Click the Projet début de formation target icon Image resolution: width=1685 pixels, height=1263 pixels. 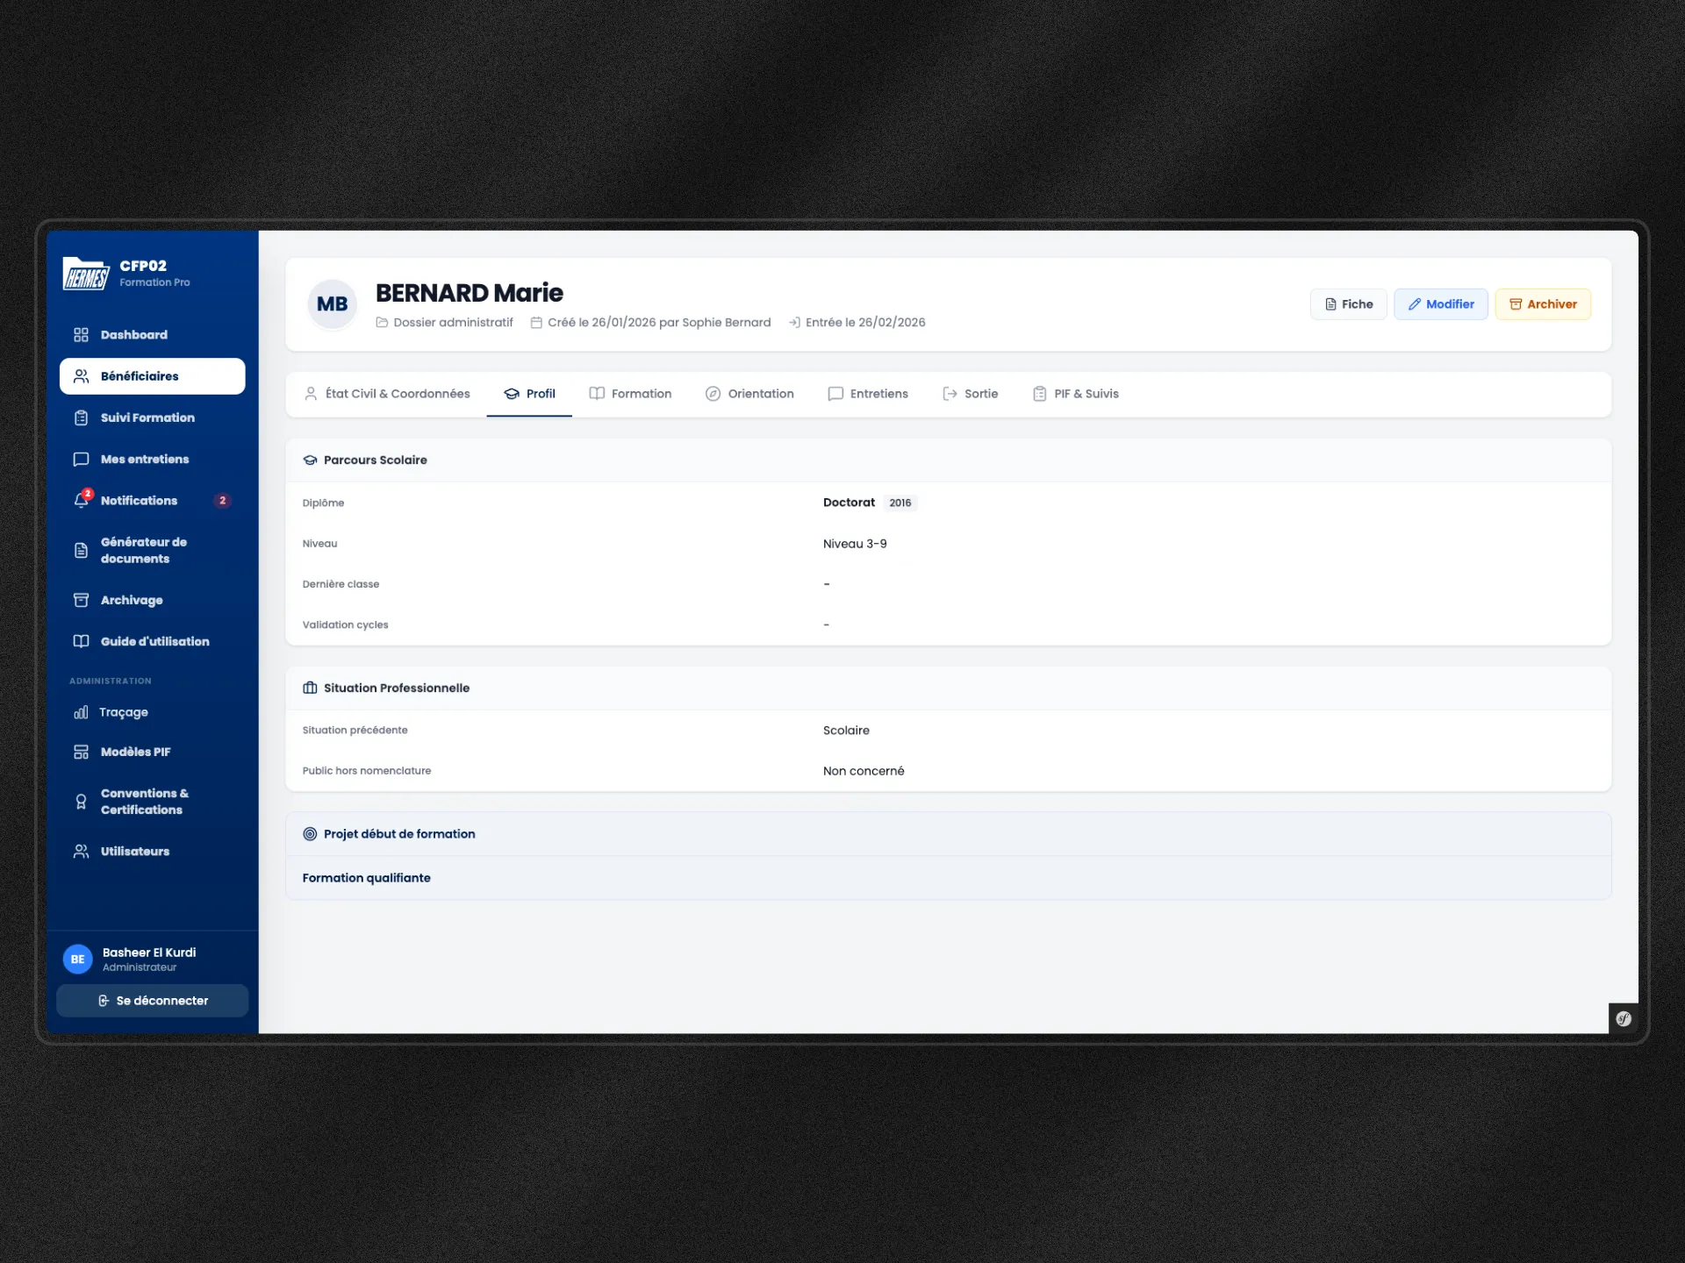(x=310, y=834)
